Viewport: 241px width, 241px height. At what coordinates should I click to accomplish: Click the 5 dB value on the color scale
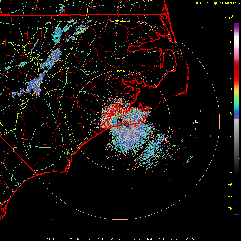coord(231,54)
